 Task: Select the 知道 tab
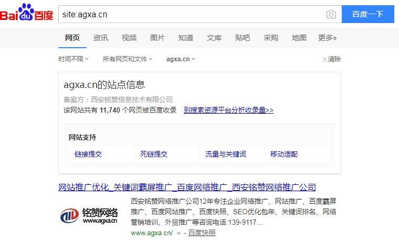coord(186,38)
